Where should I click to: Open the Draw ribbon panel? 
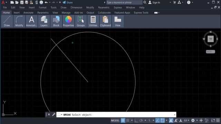click(7, 21)
